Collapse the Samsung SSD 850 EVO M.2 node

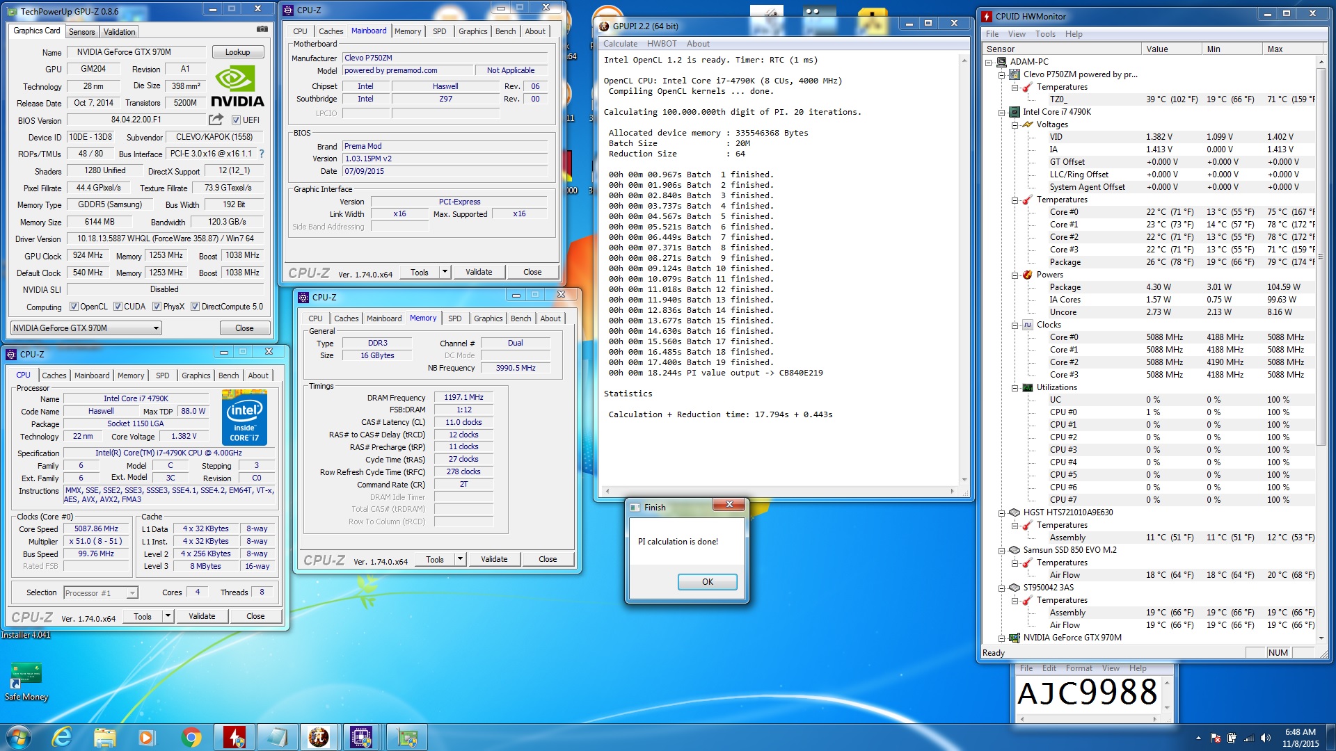point(1002,550)
